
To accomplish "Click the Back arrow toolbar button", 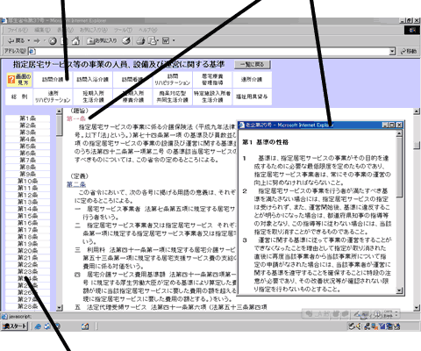I will 16,40.
